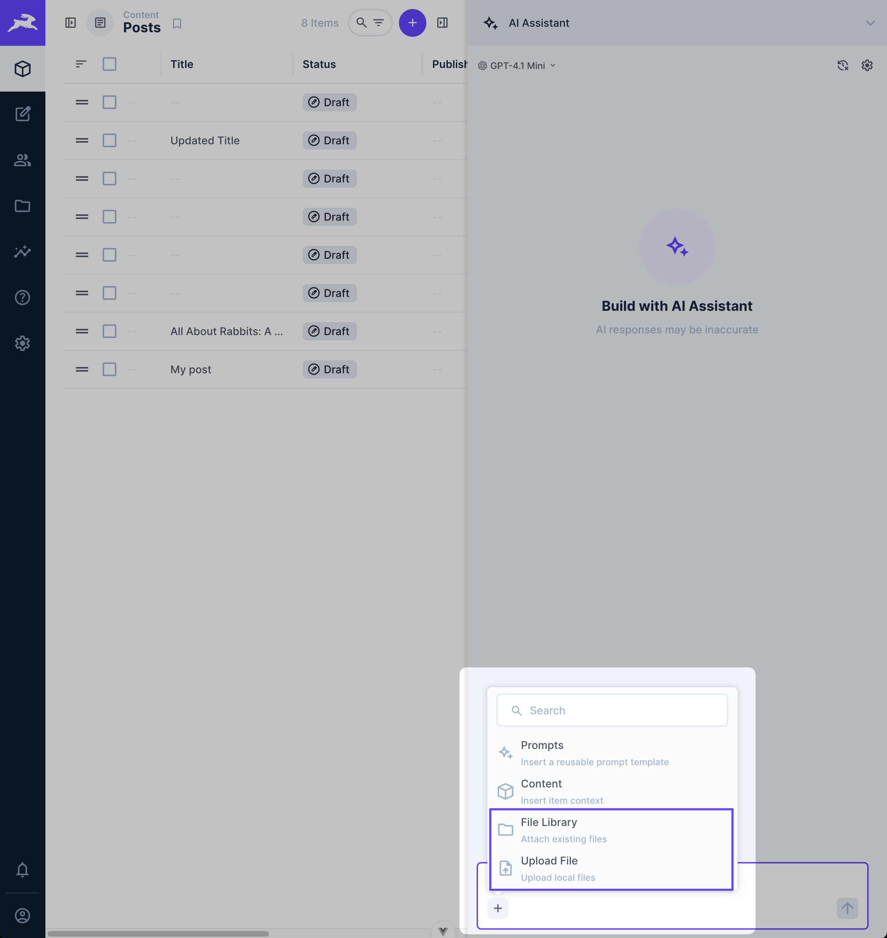Image resolution: width=887 pixels, height=938 pixels.
Task: Check the row checkbox for Updated Title
Action: (109, 140)
